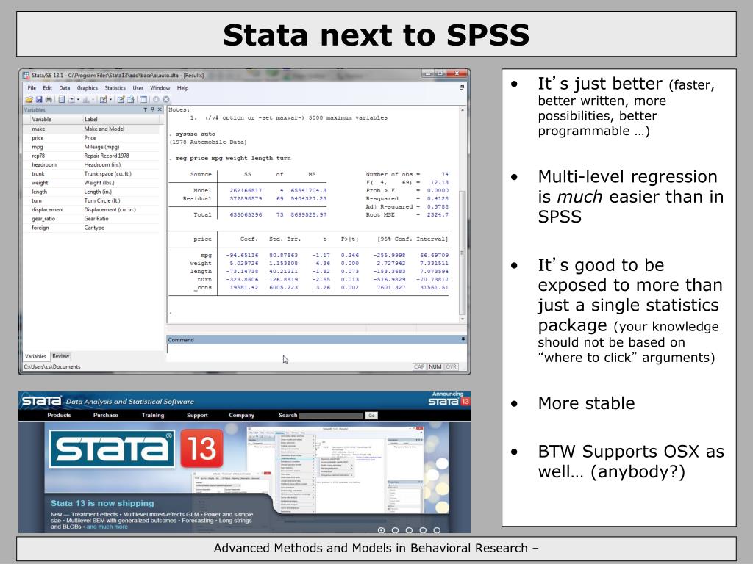The image size is (753, 564).
Task: Click the Clear --more-- condition icon
Action: (156, 99)
